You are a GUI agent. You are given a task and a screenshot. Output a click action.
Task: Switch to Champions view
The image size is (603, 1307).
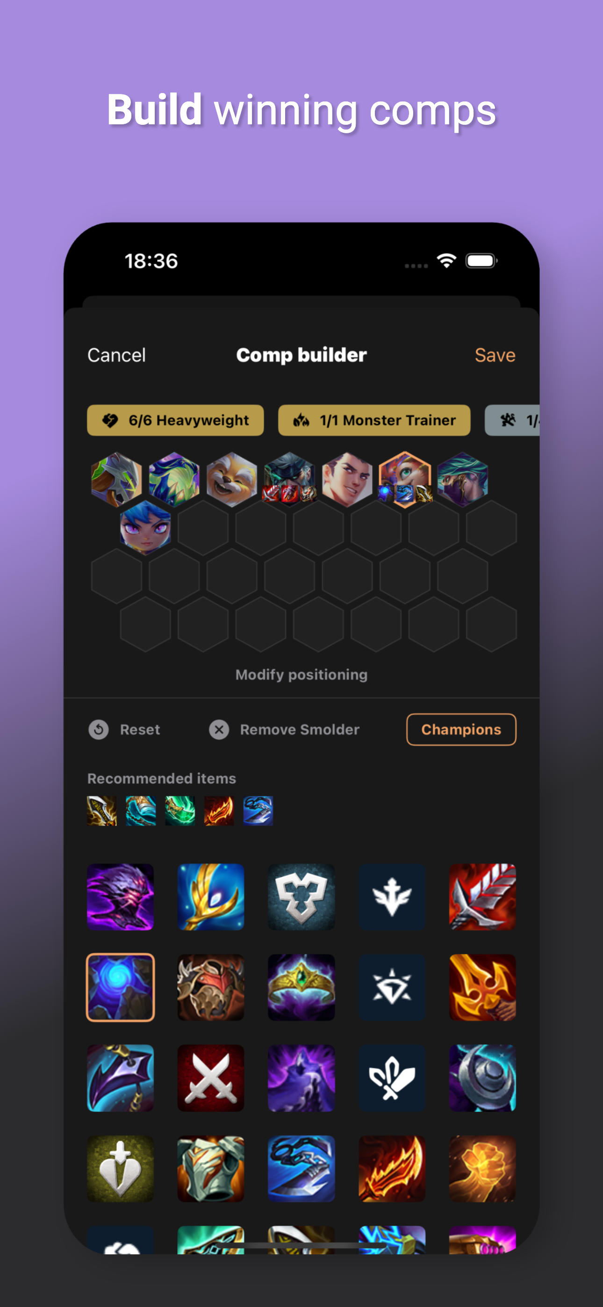[461, 729]
